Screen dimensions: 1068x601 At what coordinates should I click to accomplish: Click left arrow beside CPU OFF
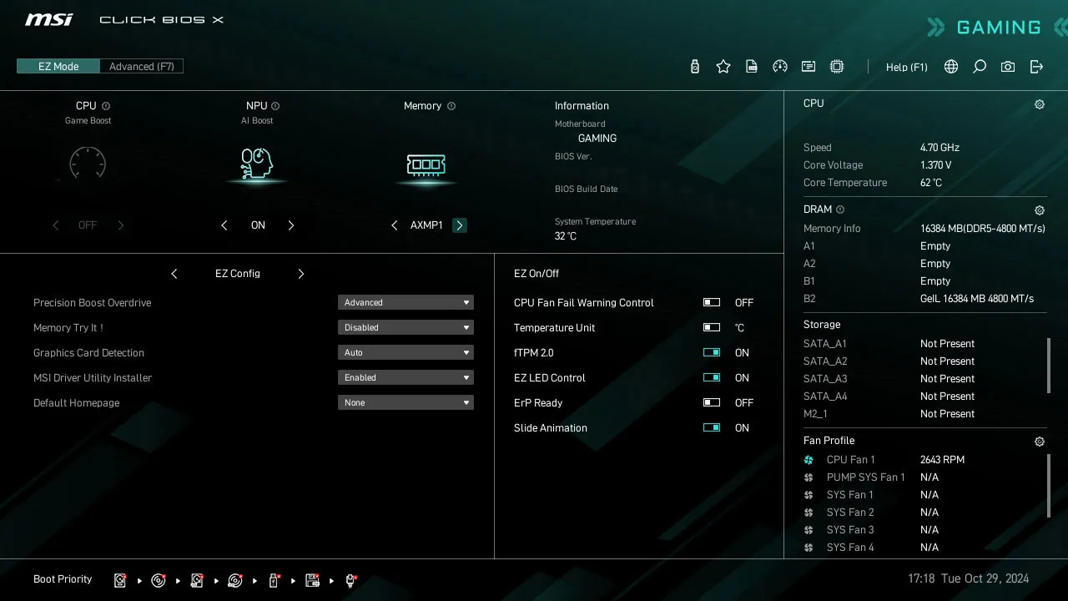[x=56, y=225]
